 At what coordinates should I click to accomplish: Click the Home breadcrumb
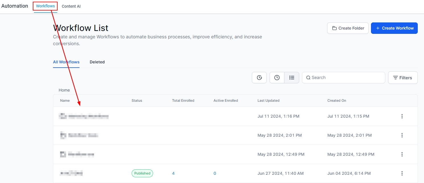tap(64, 90)
